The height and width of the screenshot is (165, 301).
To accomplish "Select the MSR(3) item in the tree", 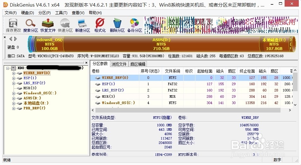I will 30,88.
